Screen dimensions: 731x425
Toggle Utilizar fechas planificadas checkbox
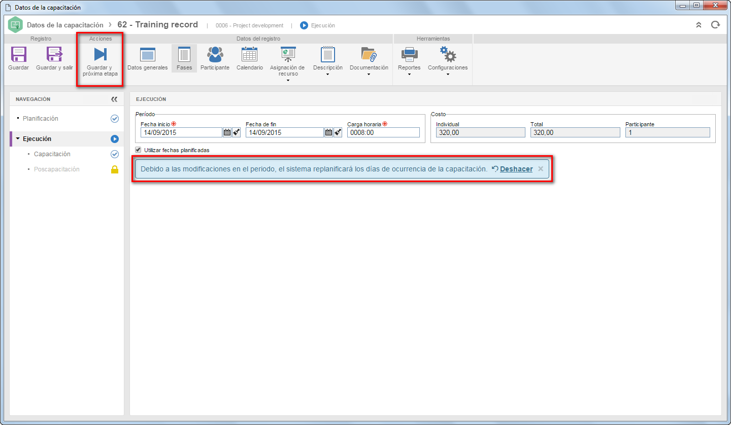pyautogui.click(x=139, y=150)
